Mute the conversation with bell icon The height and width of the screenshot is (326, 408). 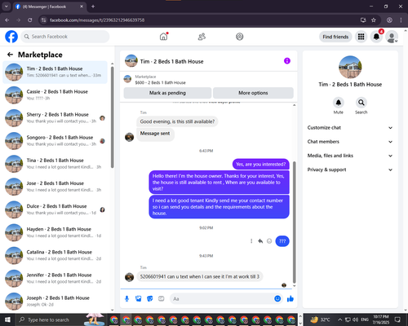[x=339, y=103]
